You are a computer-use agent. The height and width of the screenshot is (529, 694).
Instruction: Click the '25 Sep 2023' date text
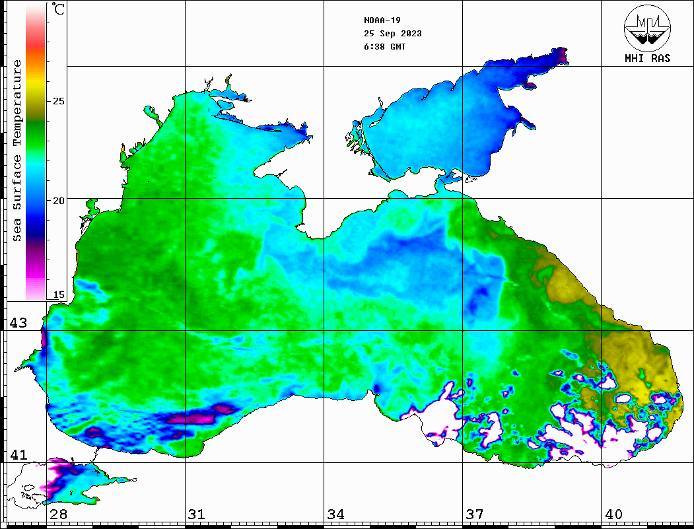pyautogui.click(x=393, y=34)
